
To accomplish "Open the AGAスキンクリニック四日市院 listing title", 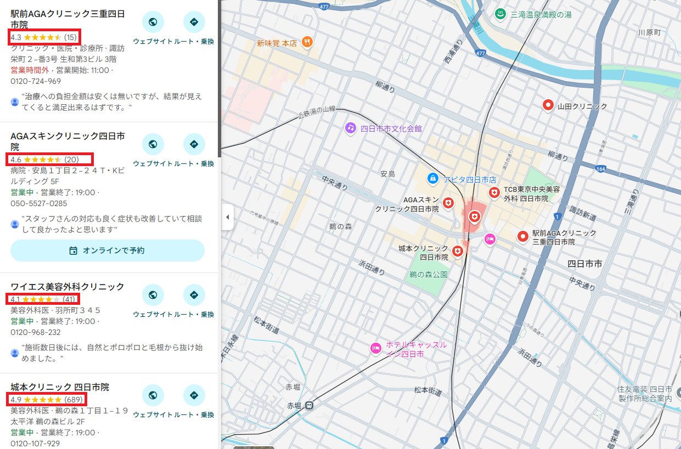I will (x=67, y=141).
